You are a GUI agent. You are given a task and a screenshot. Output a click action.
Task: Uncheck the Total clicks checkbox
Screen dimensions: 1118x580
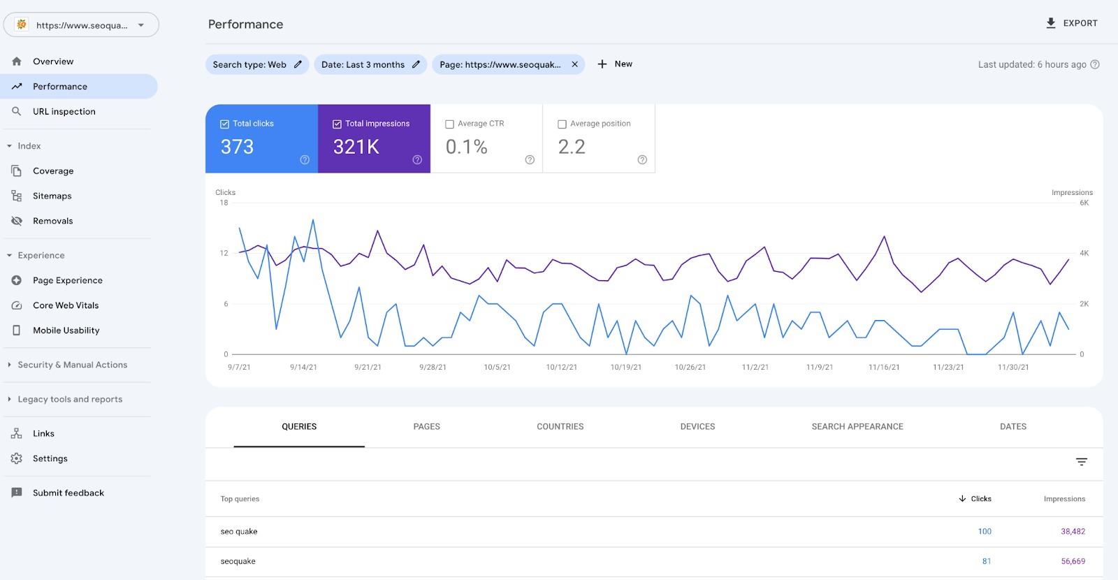[224, 124]
